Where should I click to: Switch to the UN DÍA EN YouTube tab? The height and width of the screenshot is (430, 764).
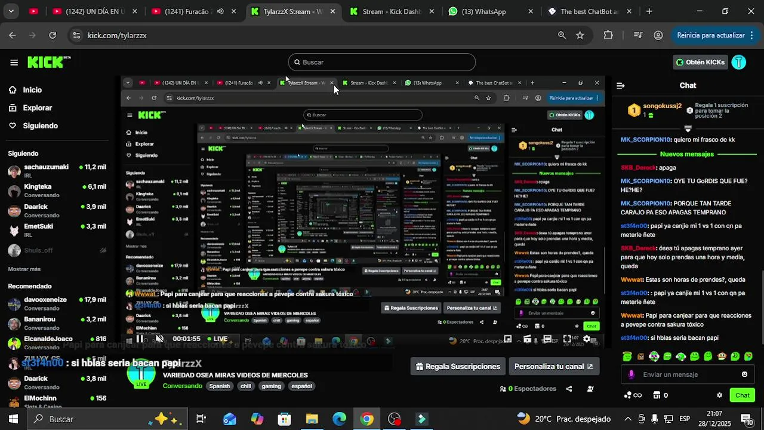[95, 11]
